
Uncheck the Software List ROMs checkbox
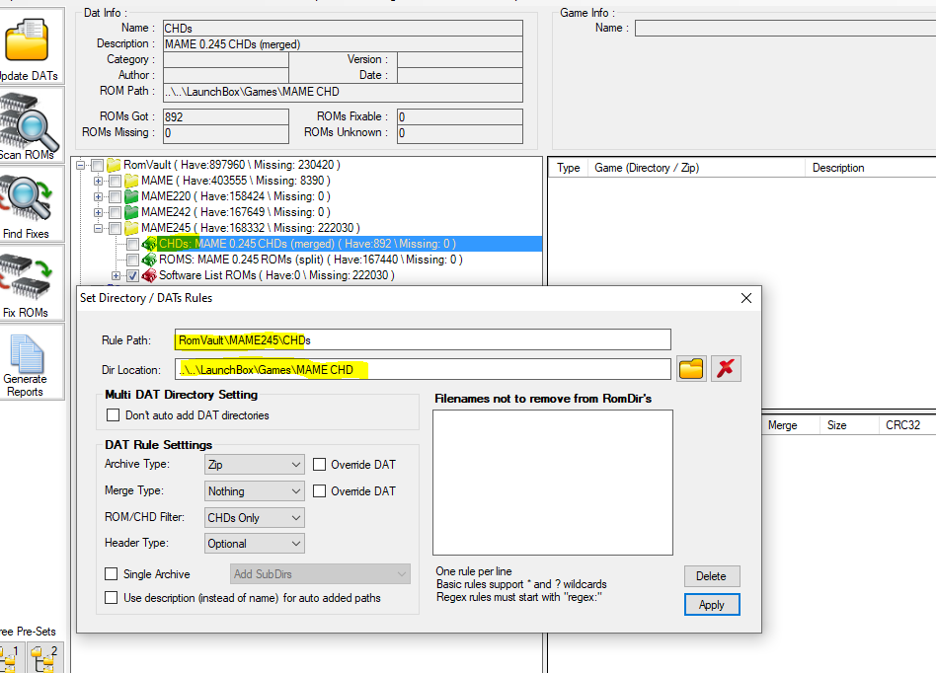132,275
